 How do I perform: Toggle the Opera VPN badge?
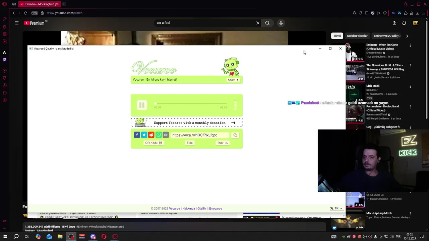pyautogui.click(x=35, y=13)
